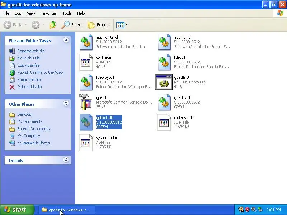Select the system.adm file icon
This screenshot has height=215, width=287.
86,143
